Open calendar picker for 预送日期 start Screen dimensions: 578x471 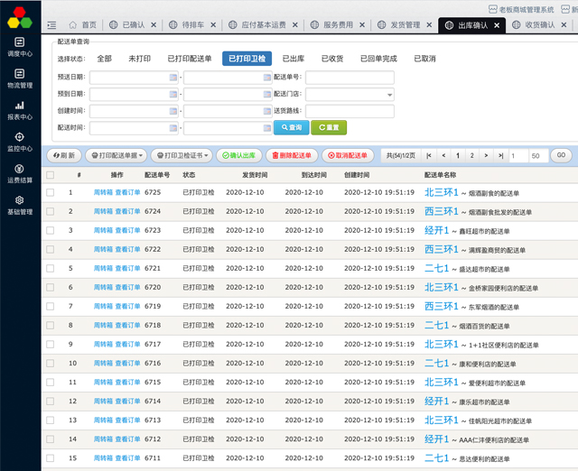coord(173,78)
